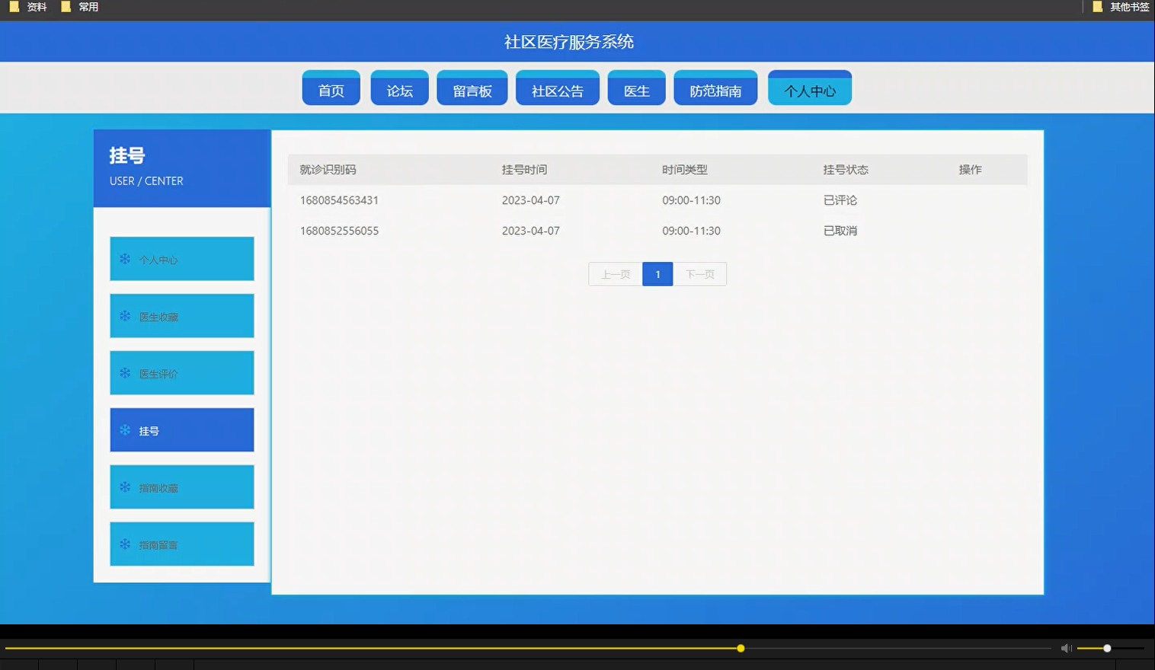Open 指南收藏 sidebar item
Image resolution: width=1155 pixels, height=670 pixels.
(x=182, y=487)
